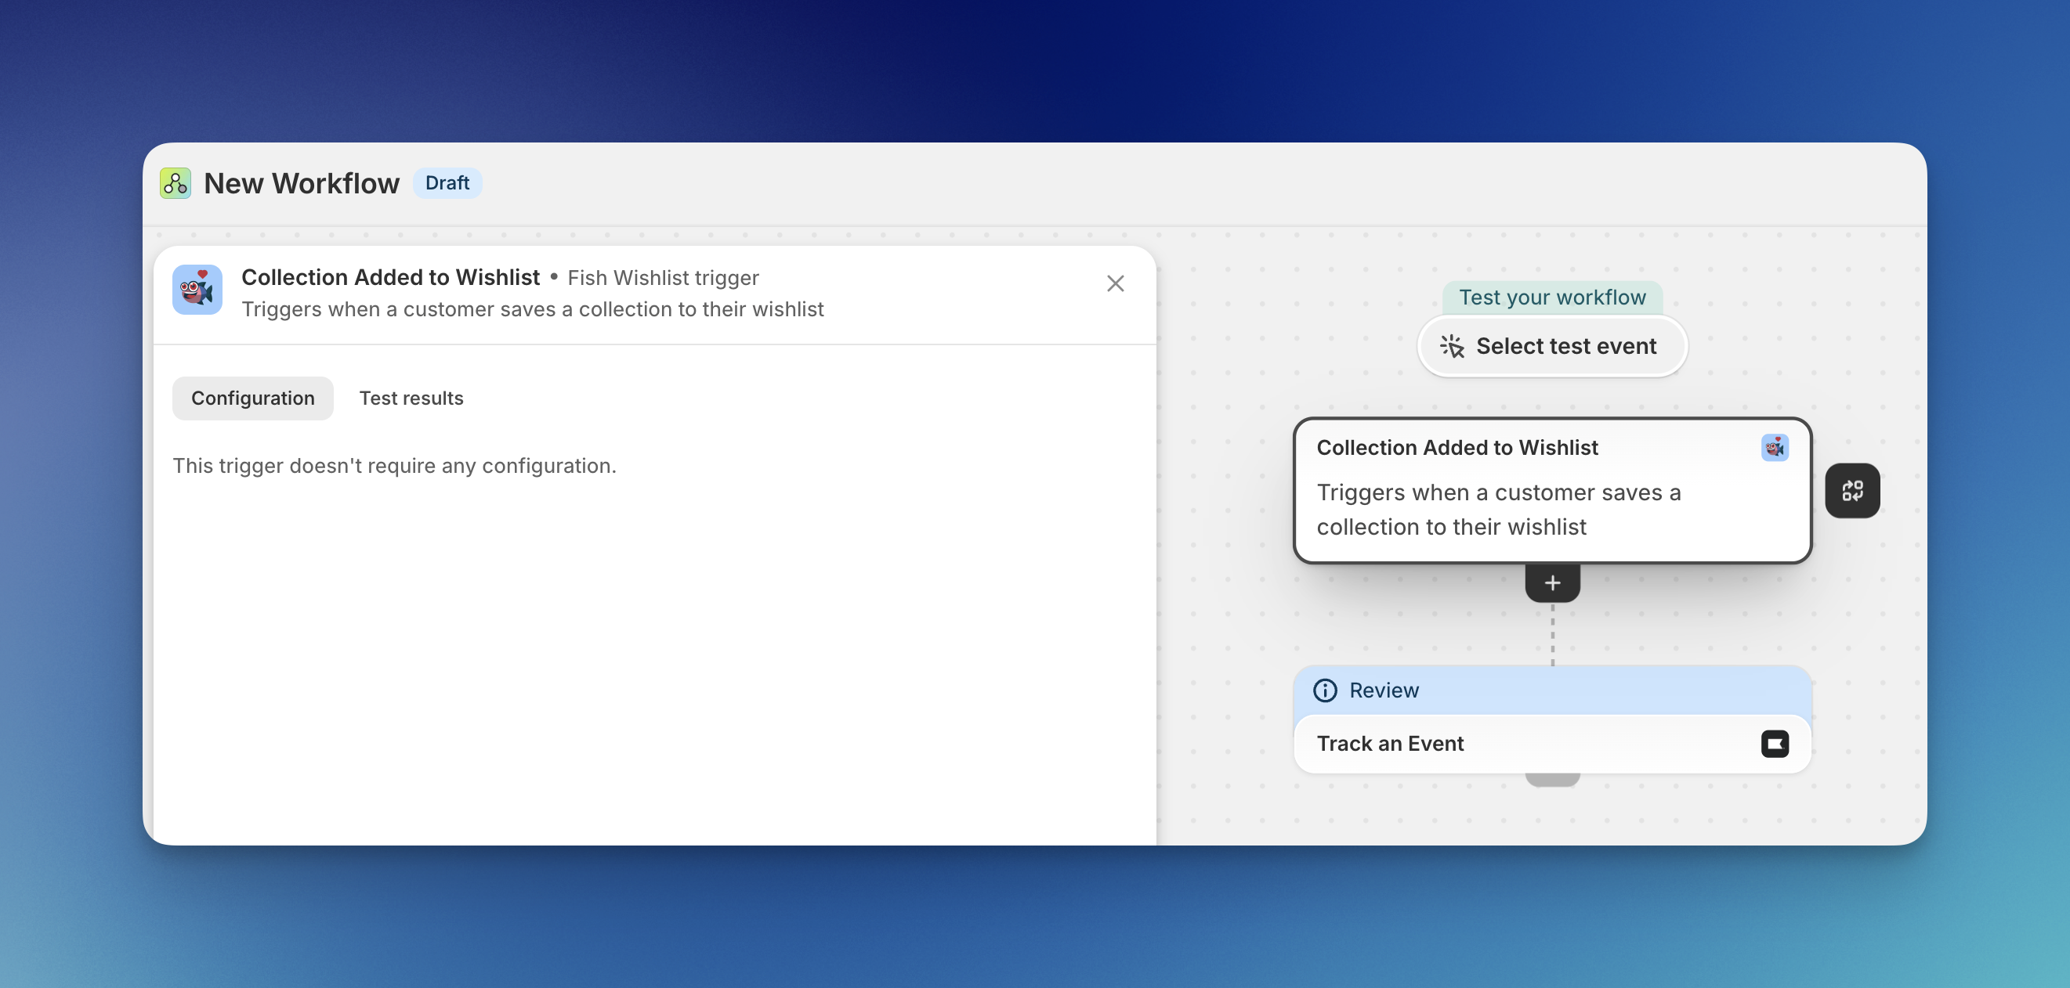This screenshot has height=988, width=2070.
Task: Click the swap trigger icon button
Action: coord(1852,490)
